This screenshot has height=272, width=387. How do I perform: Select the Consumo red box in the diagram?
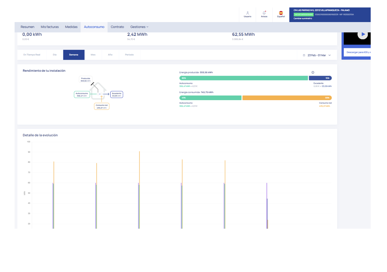102,106
